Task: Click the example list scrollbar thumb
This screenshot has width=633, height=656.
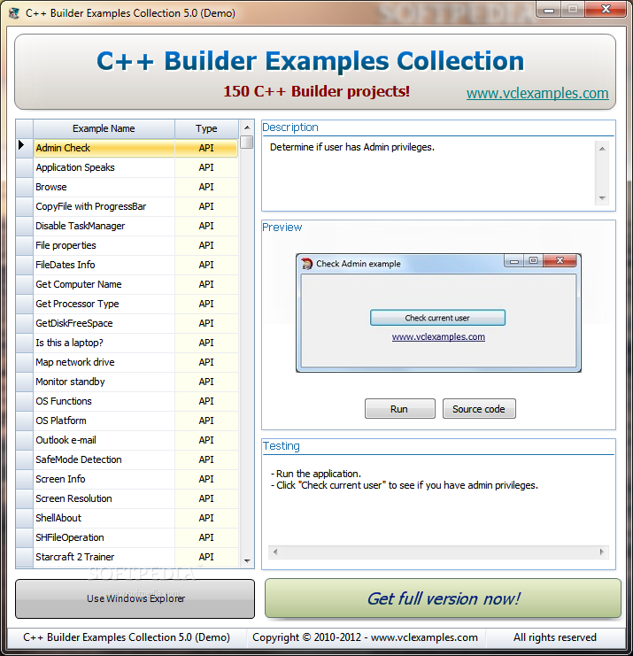Action: (x=247, y=142)
